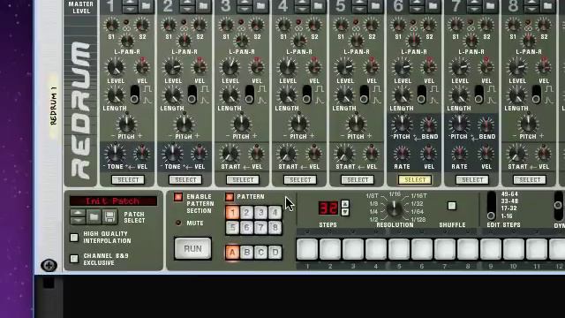Select drum channel 8

click(530, 179)
